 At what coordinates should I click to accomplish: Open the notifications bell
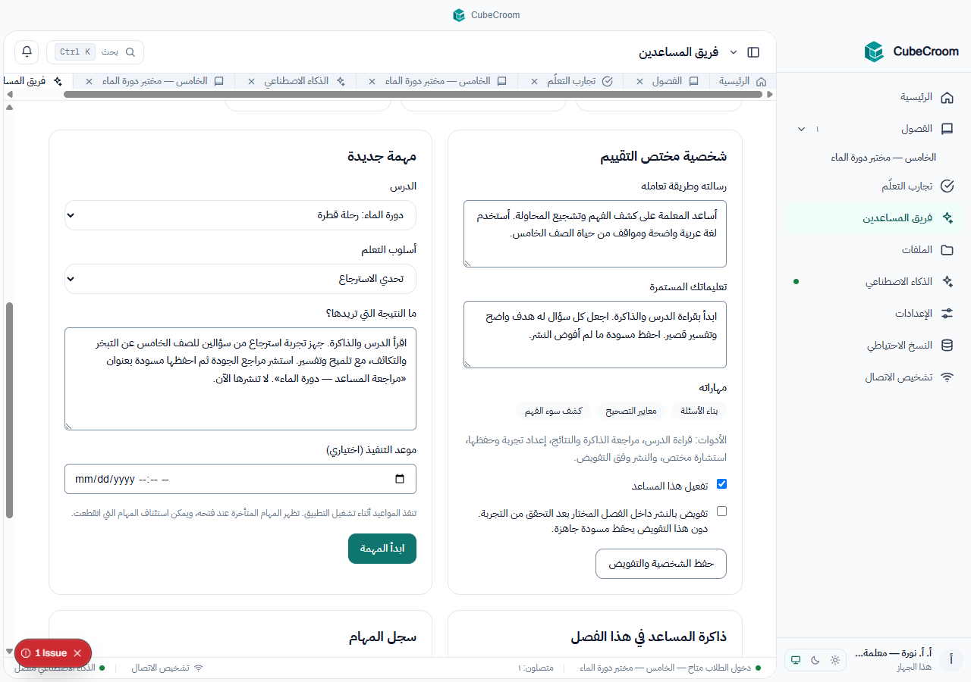(x=27, y=52)
